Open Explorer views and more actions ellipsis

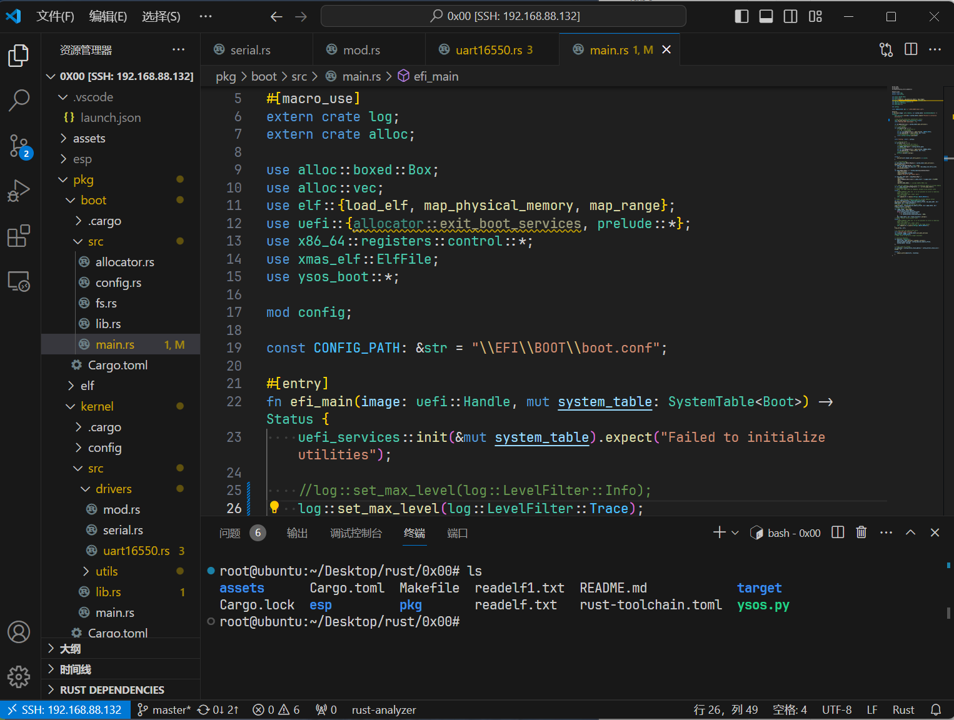coord(179,49)
